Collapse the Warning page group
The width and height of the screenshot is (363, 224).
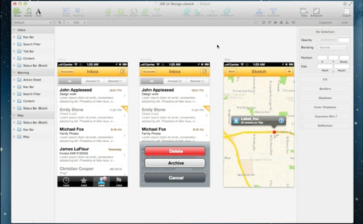tap(15, 72)
